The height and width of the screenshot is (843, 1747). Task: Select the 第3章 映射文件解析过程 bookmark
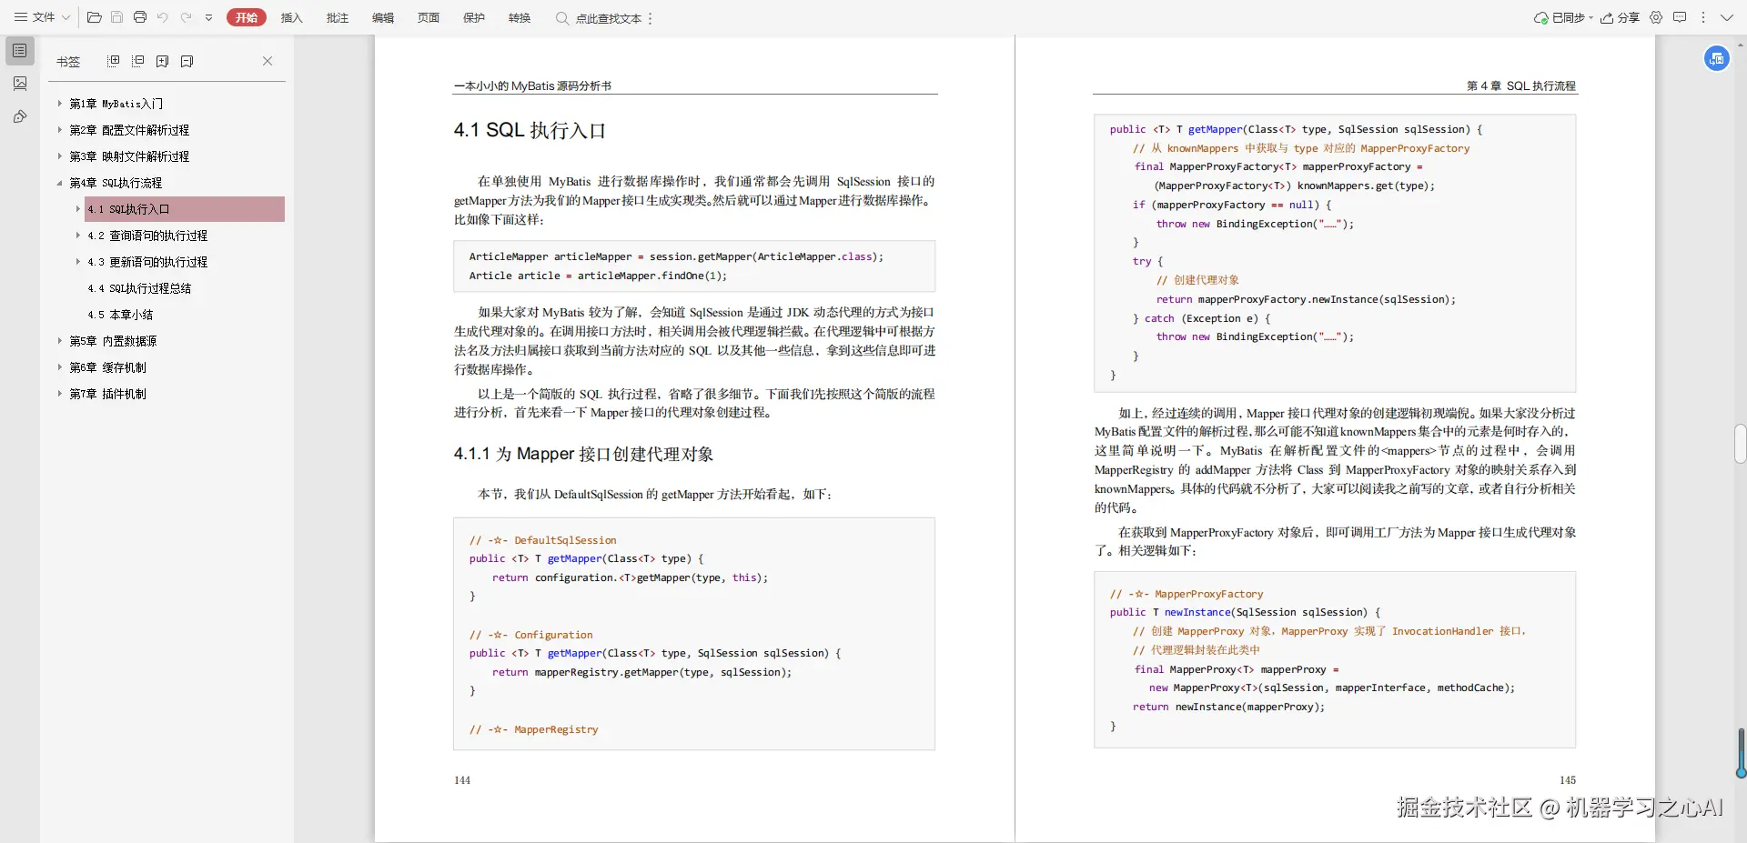pyautogui.click(x=129, y=156)
